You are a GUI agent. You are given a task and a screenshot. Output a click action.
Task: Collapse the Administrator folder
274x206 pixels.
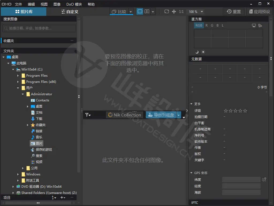click(x=23, y=94)
